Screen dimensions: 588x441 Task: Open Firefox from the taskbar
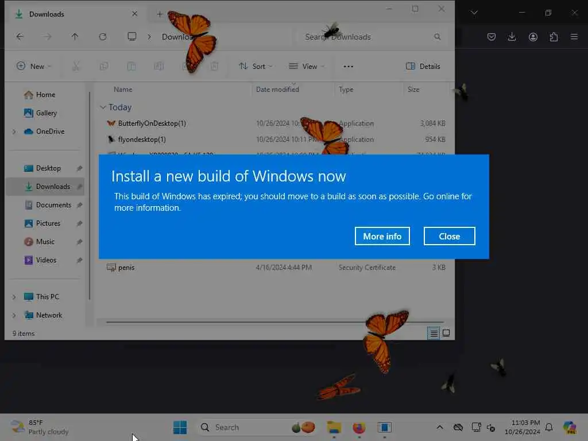(359, 427)
